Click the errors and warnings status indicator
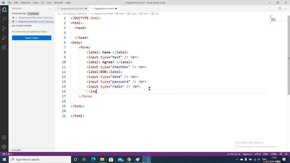290x163 pixels. 7,154
